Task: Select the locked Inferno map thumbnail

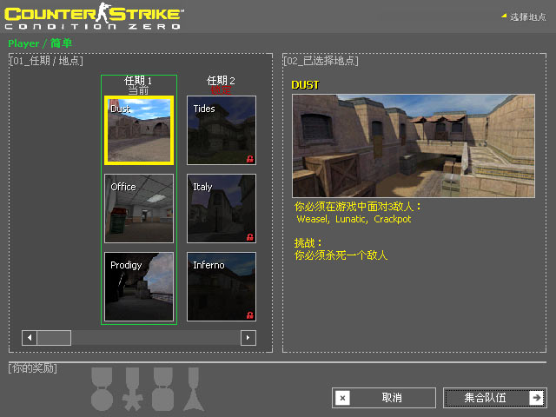Action: [222, 287]
